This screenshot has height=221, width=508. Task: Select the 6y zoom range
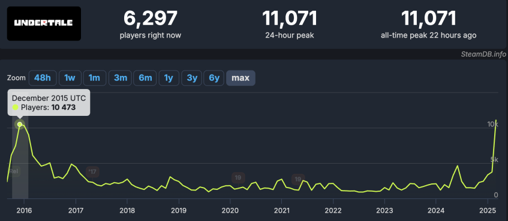pyautogui.click(x=214, y=78)
